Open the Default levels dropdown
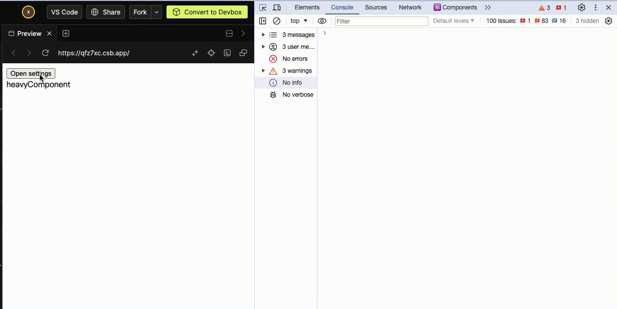The height and width of the screenshot is (309, 617). point(453,20)
